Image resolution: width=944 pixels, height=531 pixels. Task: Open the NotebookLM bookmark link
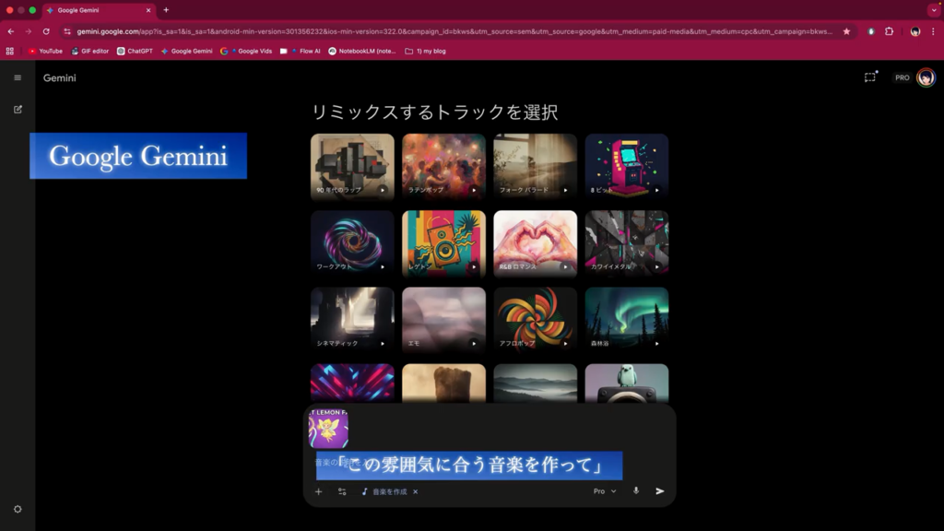point(362,51)
